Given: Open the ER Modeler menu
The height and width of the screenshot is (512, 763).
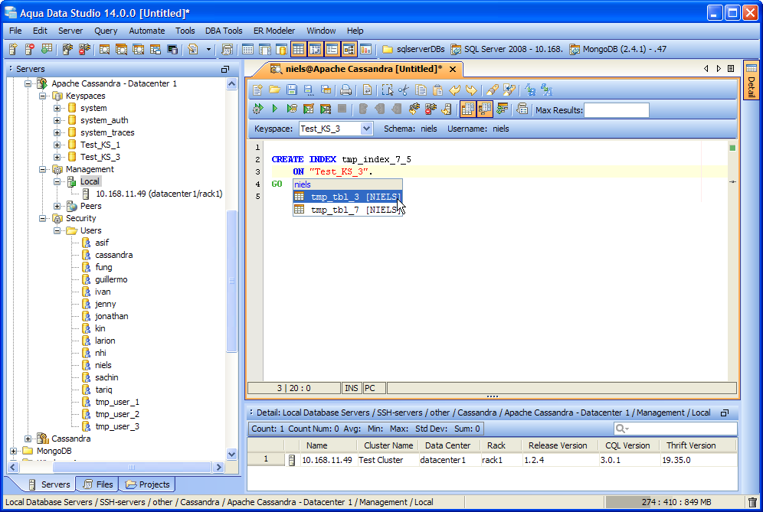Looking at the screenshot, I should point(274,31).
